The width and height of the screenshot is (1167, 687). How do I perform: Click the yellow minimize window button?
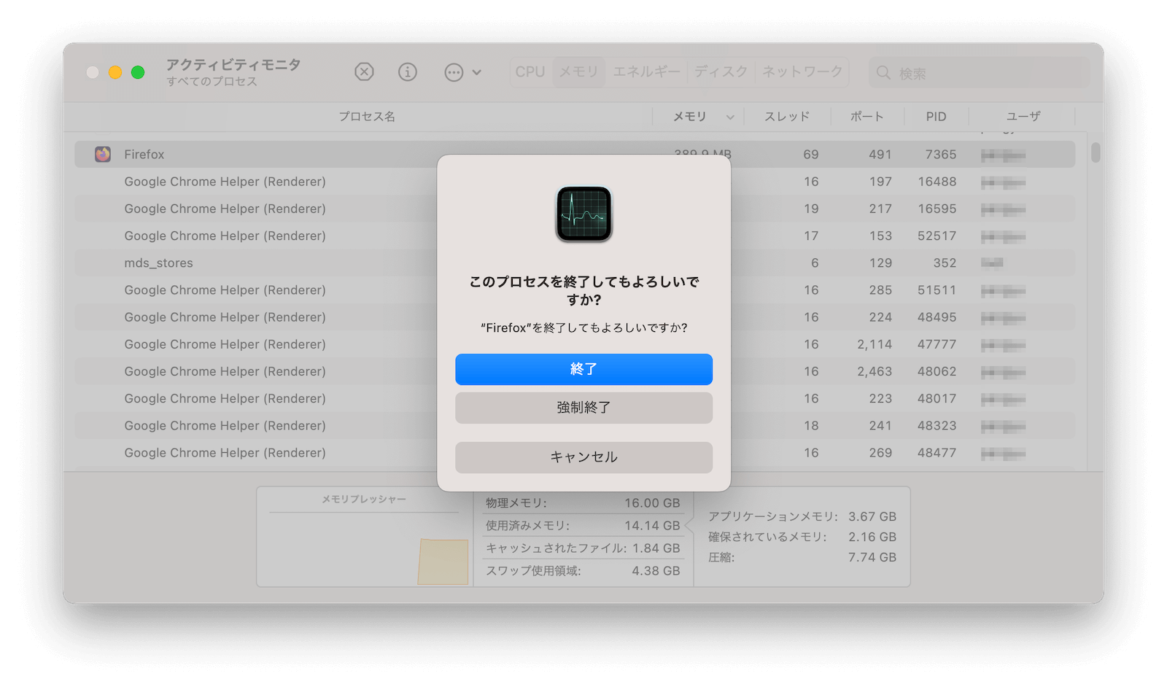115,72
